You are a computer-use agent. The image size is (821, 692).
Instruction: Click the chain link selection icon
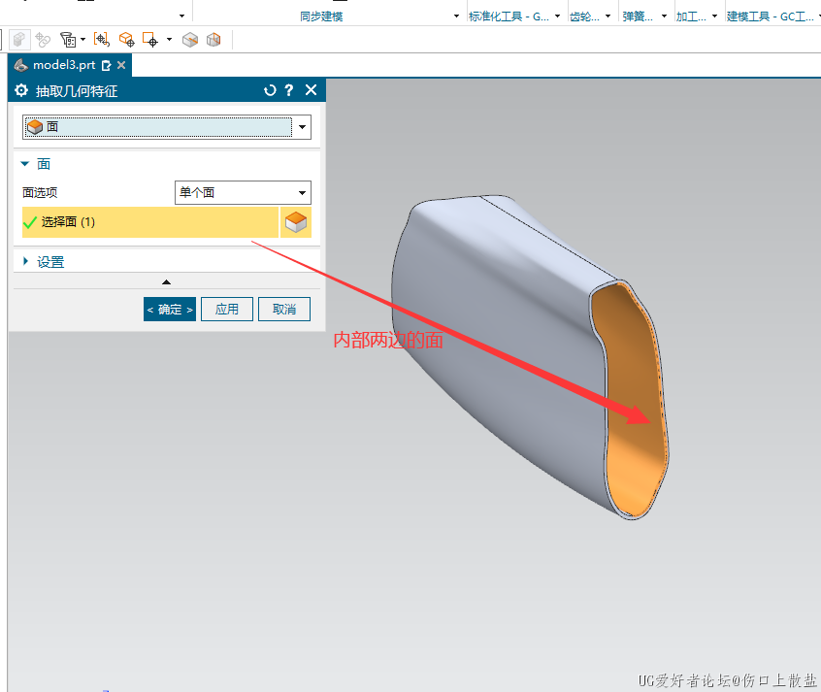tap(43, 40)
